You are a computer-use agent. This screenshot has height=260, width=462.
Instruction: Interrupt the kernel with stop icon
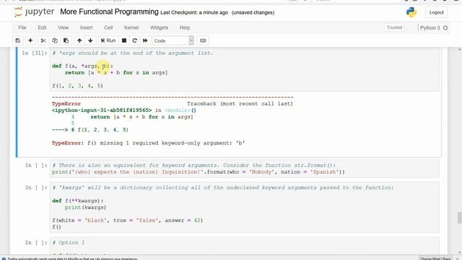[124, 40]
